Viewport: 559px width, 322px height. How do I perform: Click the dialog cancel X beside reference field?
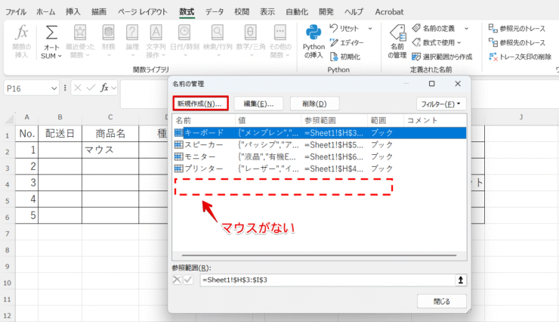point(177,280)
